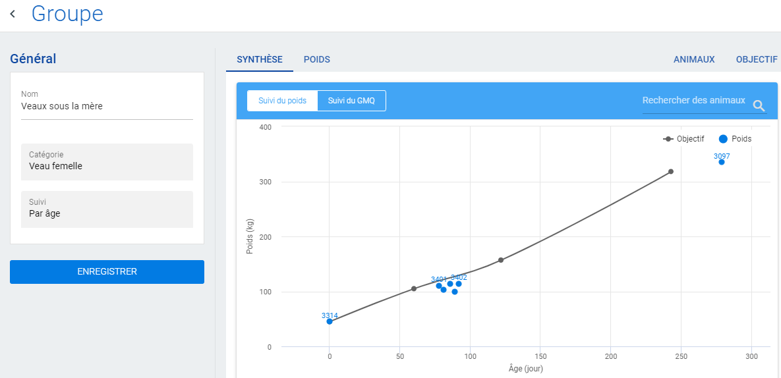Open the Suivi field Par âge
This screenshot has width=781, height=378.
(107, 209)
